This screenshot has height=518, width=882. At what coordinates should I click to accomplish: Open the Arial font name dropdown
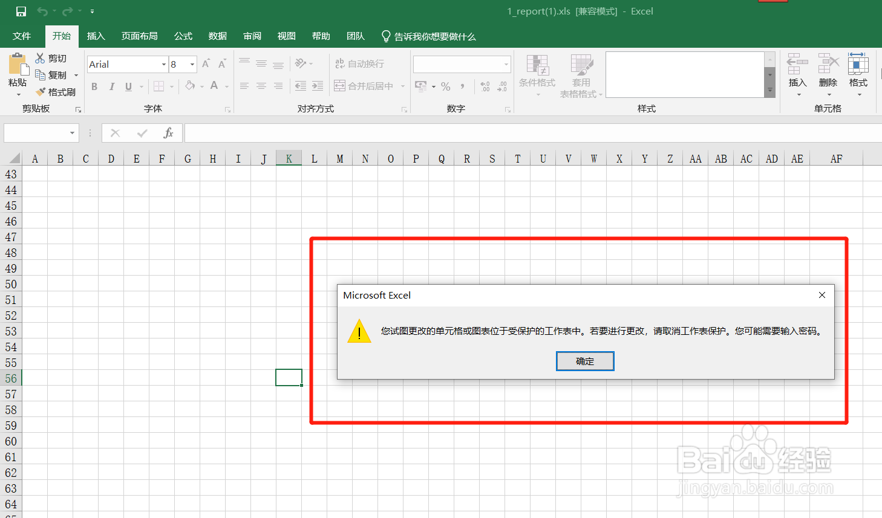[163, 63]
